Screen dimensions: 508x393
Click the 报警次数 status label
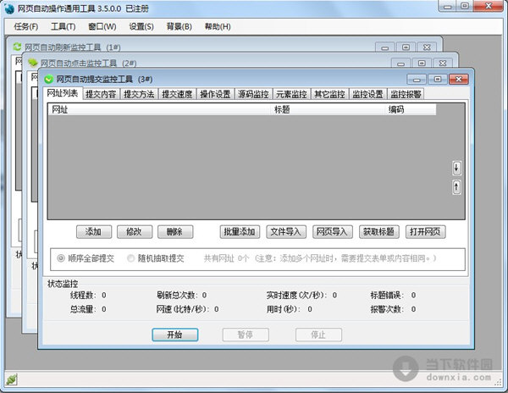387,309
